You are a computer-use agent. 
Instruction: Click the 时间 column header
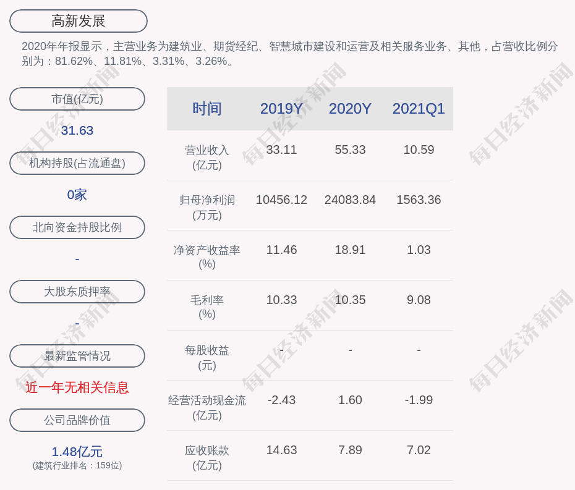coord(207,109)
